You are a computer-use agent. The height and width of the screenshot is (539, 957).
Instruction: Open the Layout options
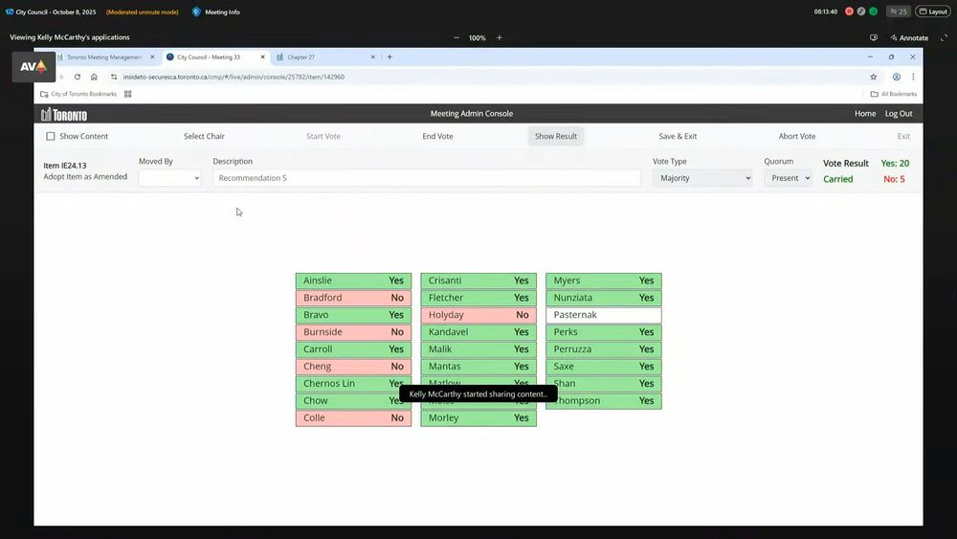coord(933,11)
